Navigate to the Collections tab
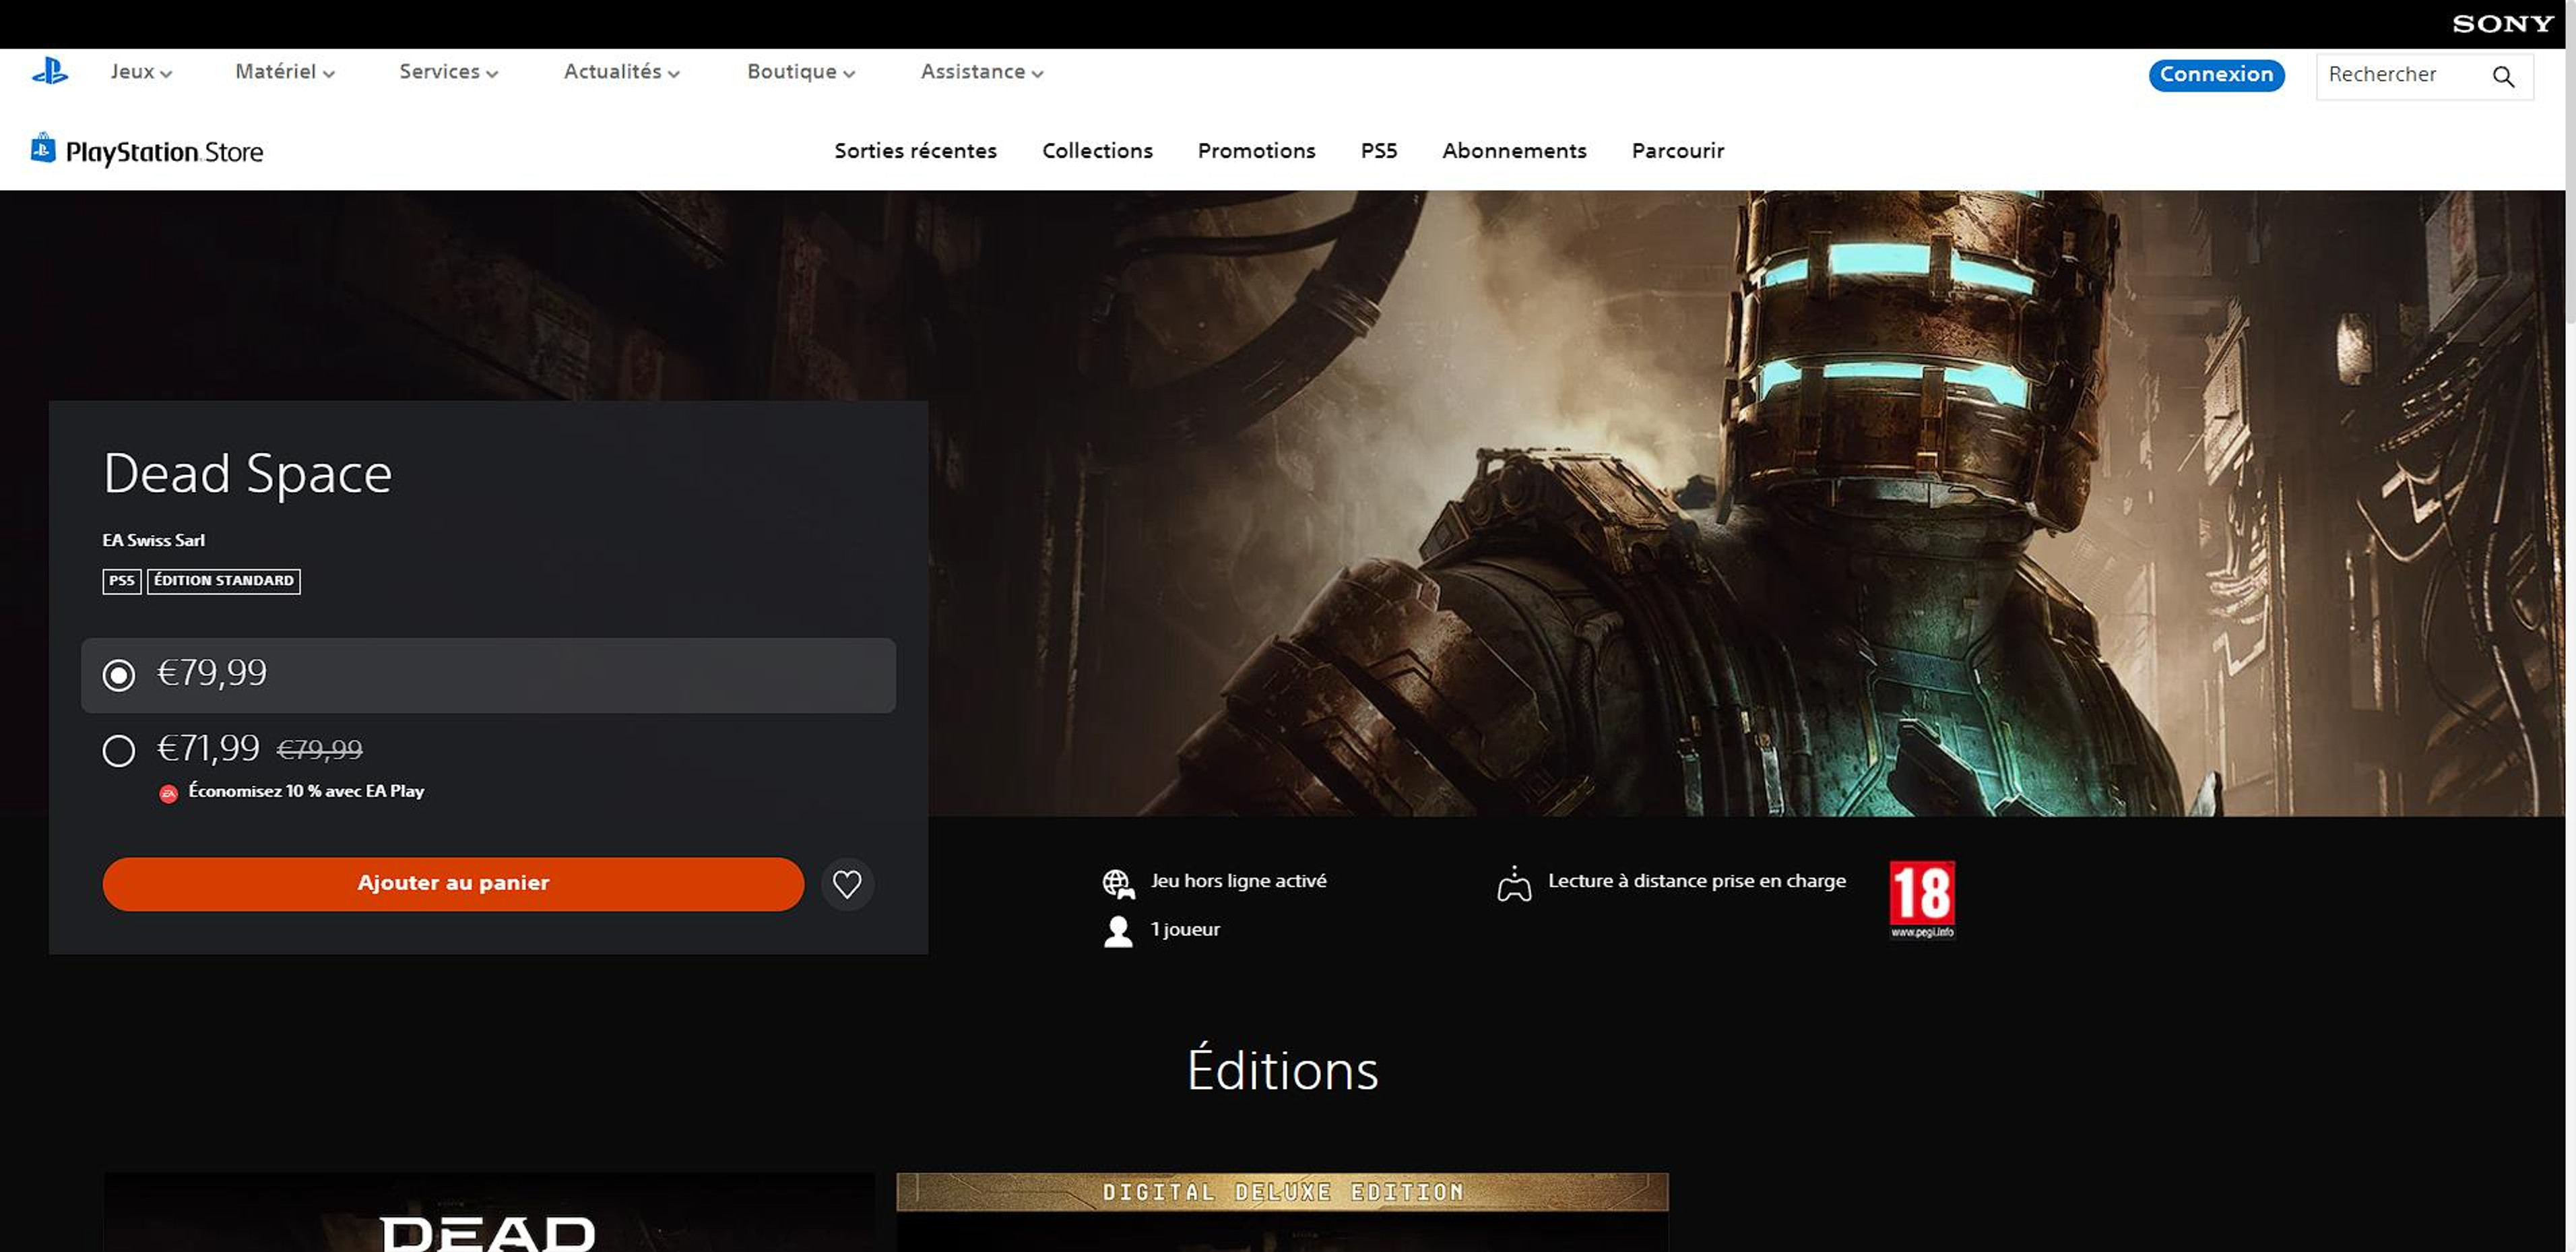The width and height of the screenshot is (2576, 1252). pyautogui.click(x=1097, y=150)
